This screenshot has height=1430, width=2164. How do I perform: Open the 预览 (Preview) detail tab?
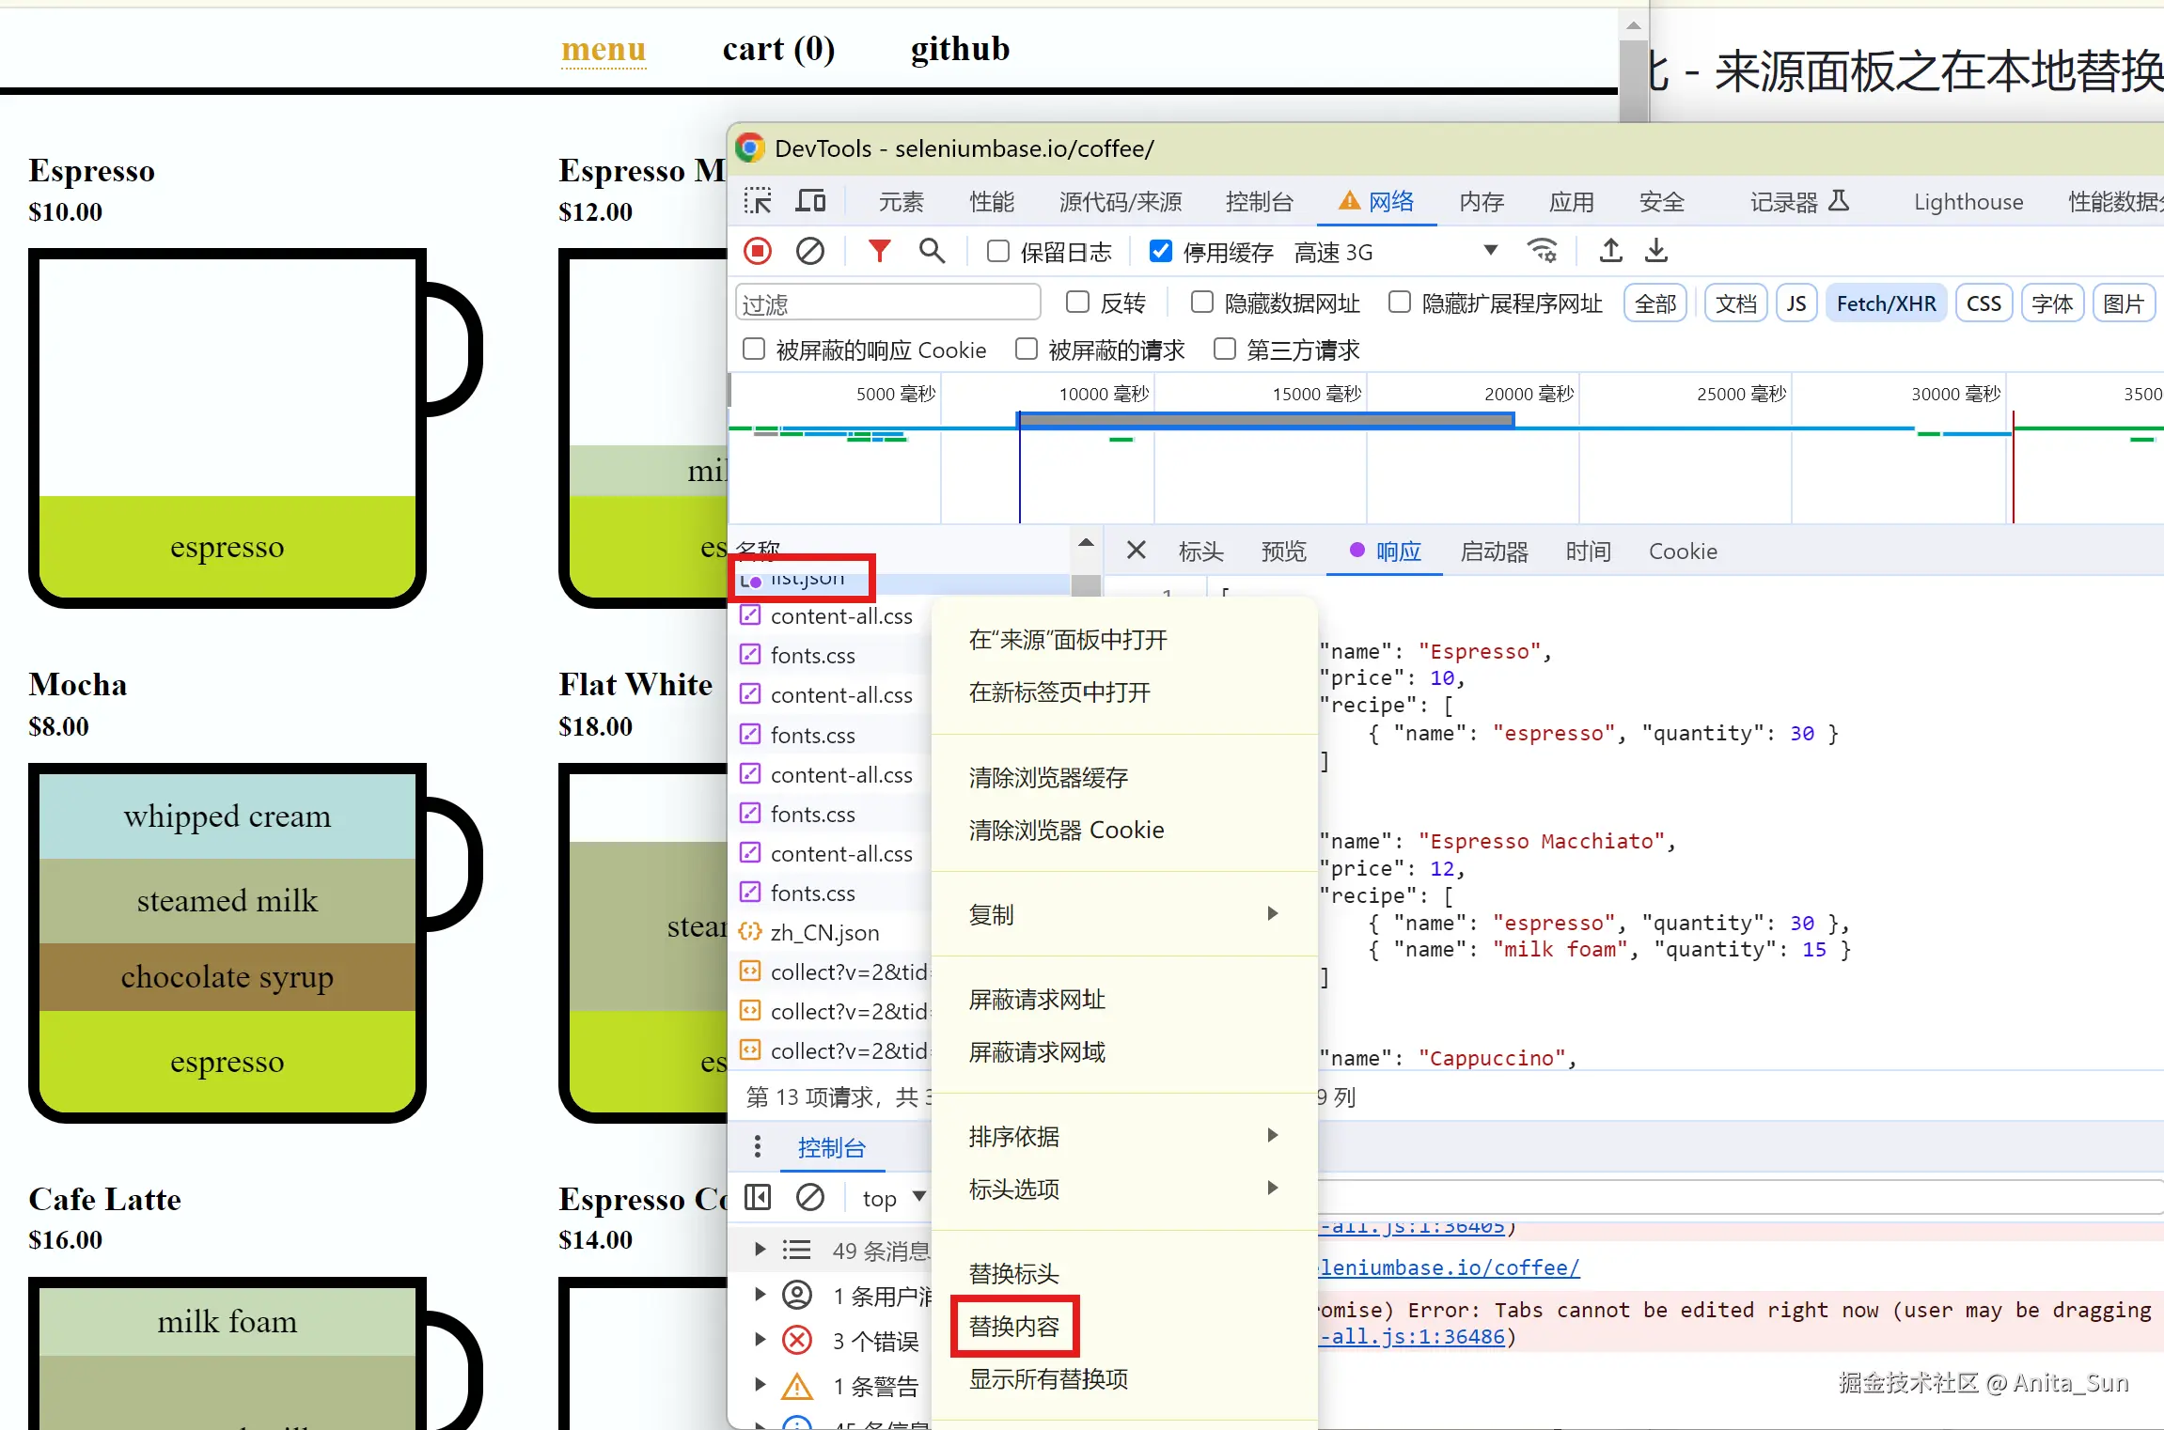(x=1283, y=552)
